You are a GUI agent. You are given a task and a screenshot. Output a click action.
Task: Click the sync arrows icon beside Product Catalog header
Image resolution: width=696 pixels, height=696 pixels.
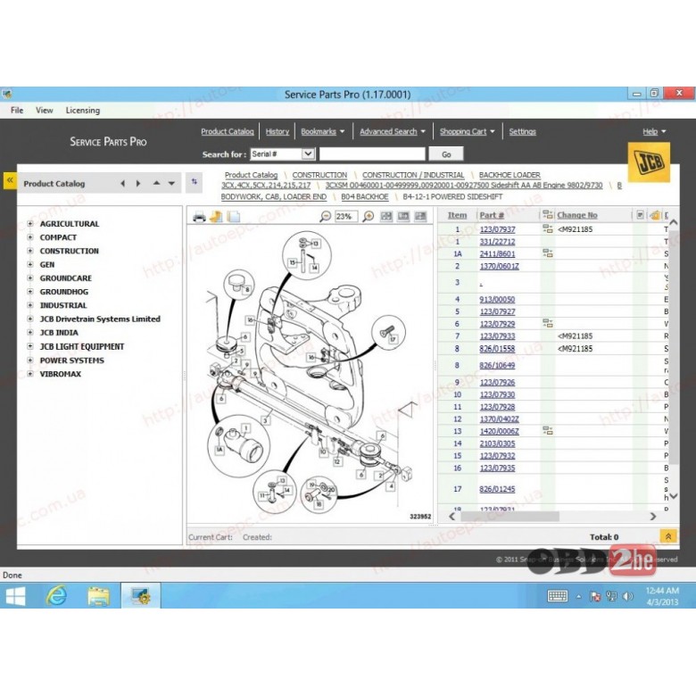pyautogui.click(x=194, y=181)
